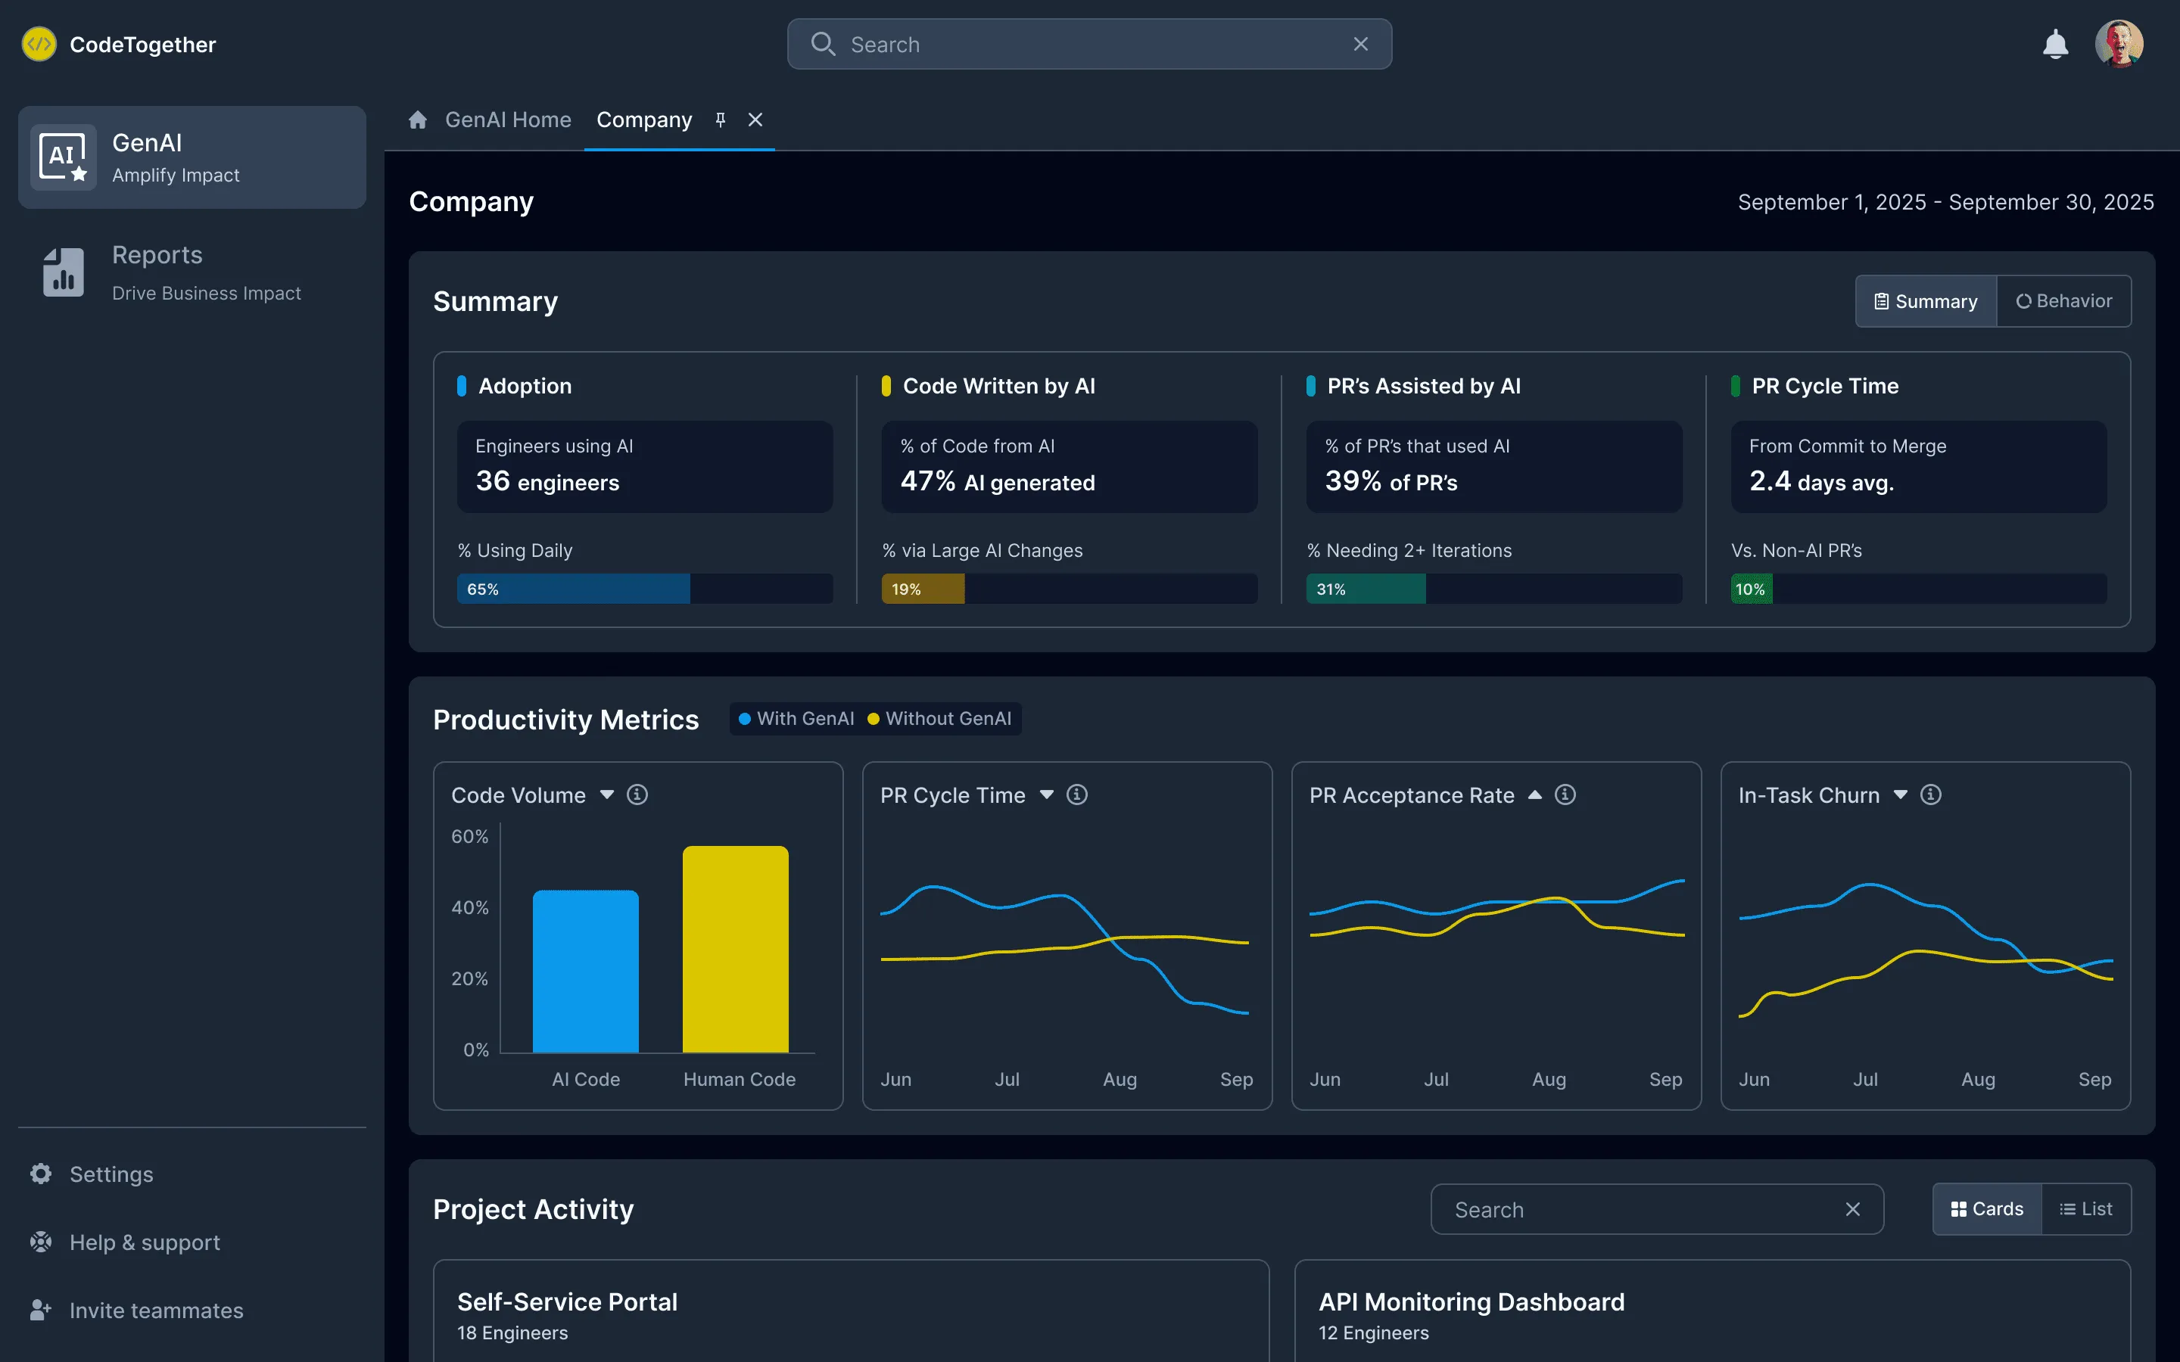Image resolution: width=2180 pixels, height=1362 pixels.
Task: Switch Summary view to Behavior
Action: (x=2063, y=301)
